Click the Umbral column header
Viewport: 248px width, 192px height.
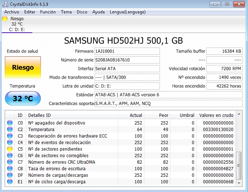coord(183,115)
